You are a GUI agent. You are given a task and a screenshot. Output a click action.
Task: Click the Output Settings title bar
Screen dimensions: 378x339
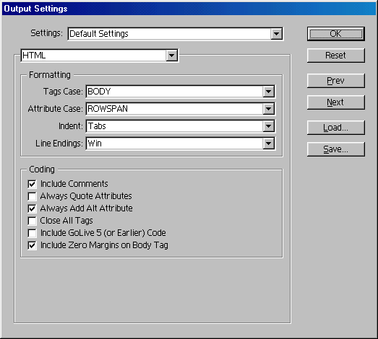189,9
